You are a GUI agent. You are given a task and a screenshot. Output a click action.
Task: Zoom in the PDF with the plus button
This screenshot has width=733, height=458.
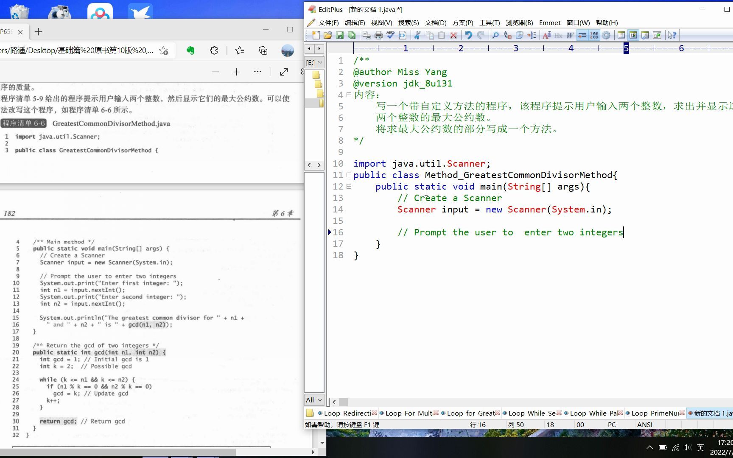(x=236, y=72)
